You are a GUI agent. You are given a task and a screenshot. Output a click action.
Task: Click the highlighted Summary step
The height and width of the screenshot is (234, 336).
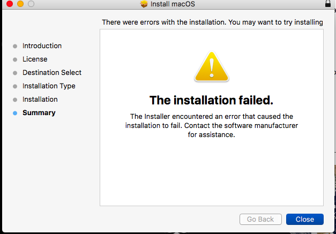pos(39,113)
